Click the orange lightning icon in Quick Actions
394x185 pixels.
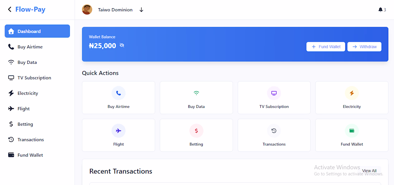point(352,93)
